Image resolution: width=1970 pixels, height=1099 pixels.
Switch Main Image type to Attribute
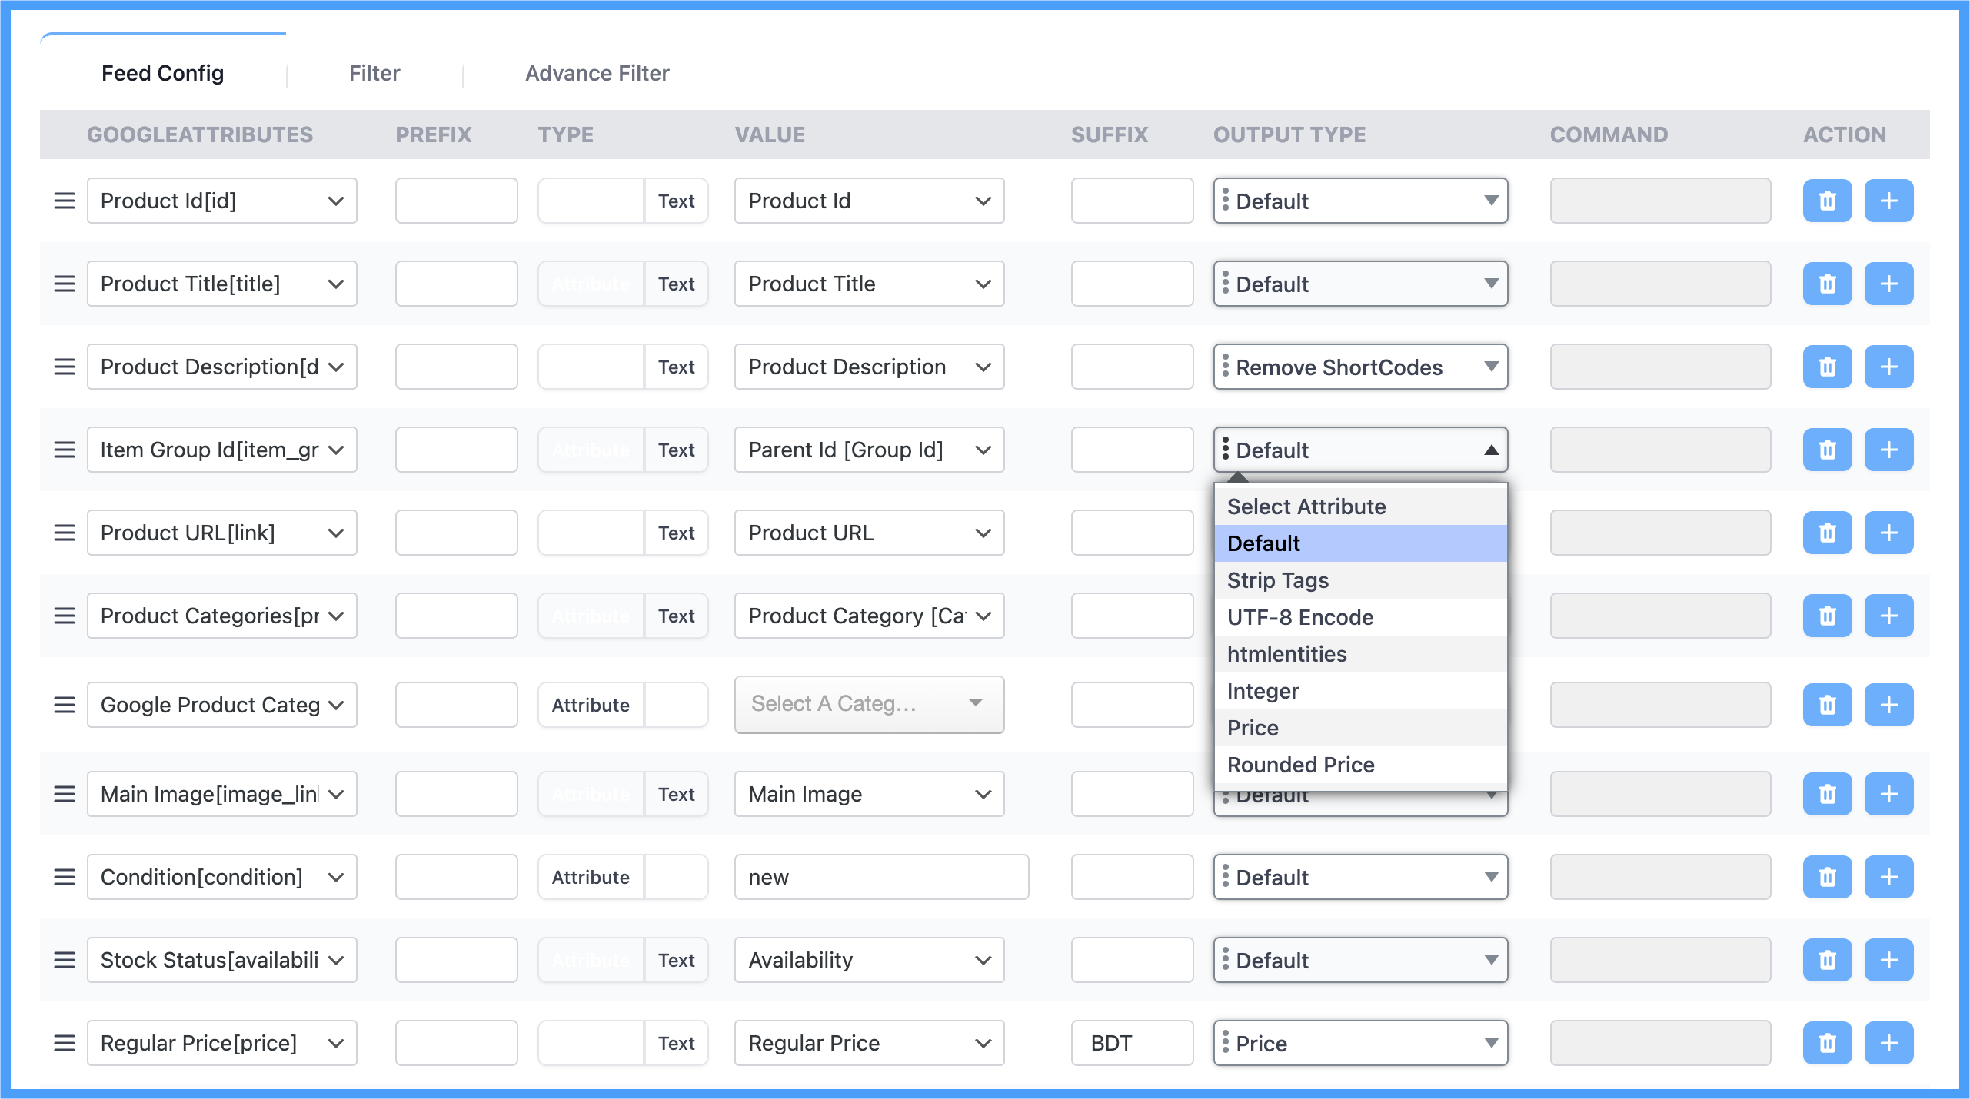point(591,794)
